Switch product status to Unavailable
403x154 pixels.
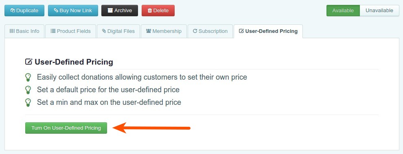(x=379, y=11)
